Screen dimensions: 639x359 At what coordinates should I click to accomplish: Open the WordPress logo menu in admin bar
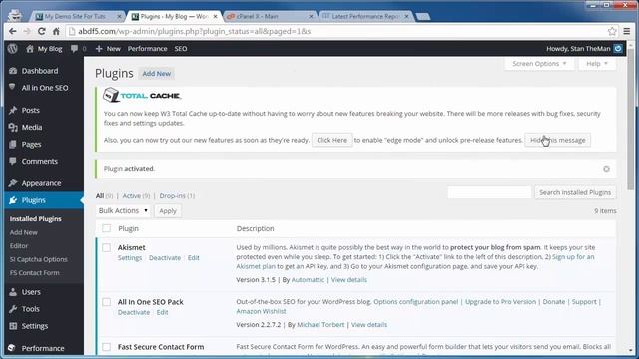tap(13, 49)
